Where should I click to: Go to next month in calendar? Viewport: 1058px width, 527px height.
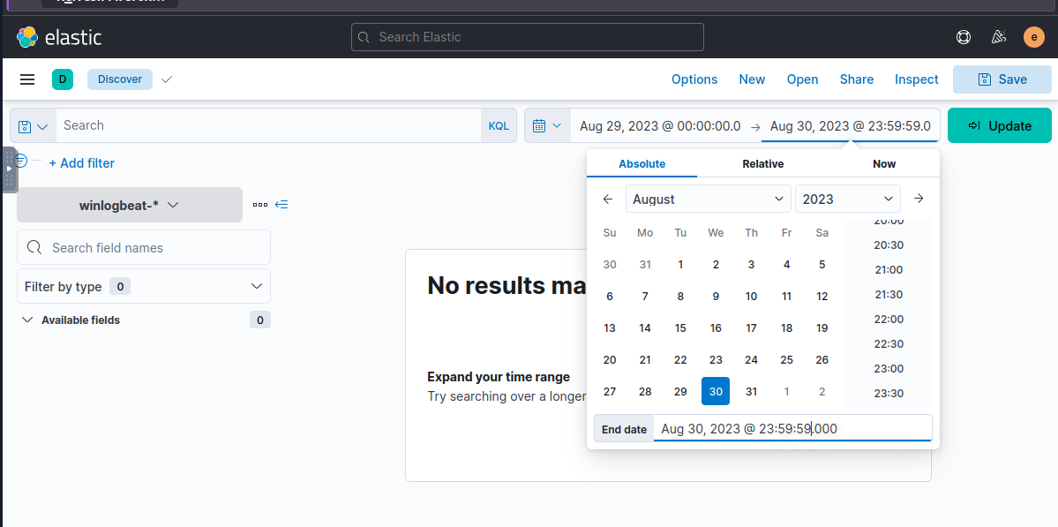click(919, 199)
